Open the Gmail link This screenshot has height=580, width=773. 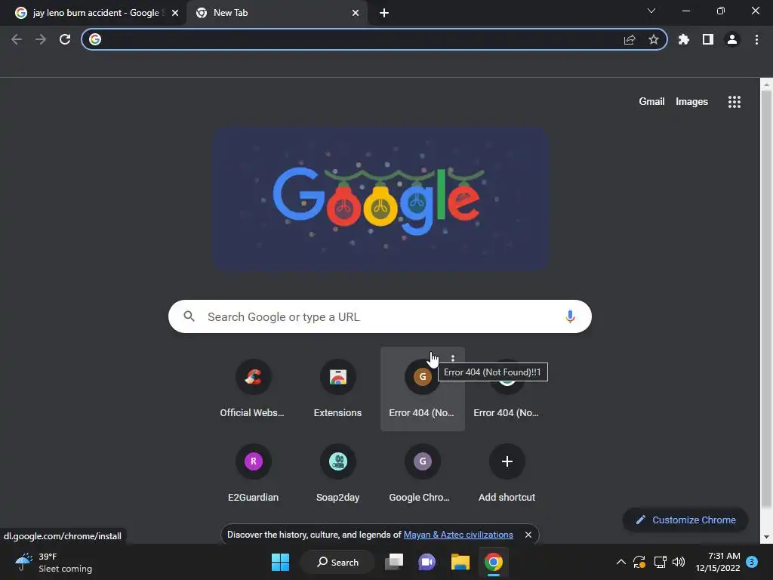coord(651,102)
